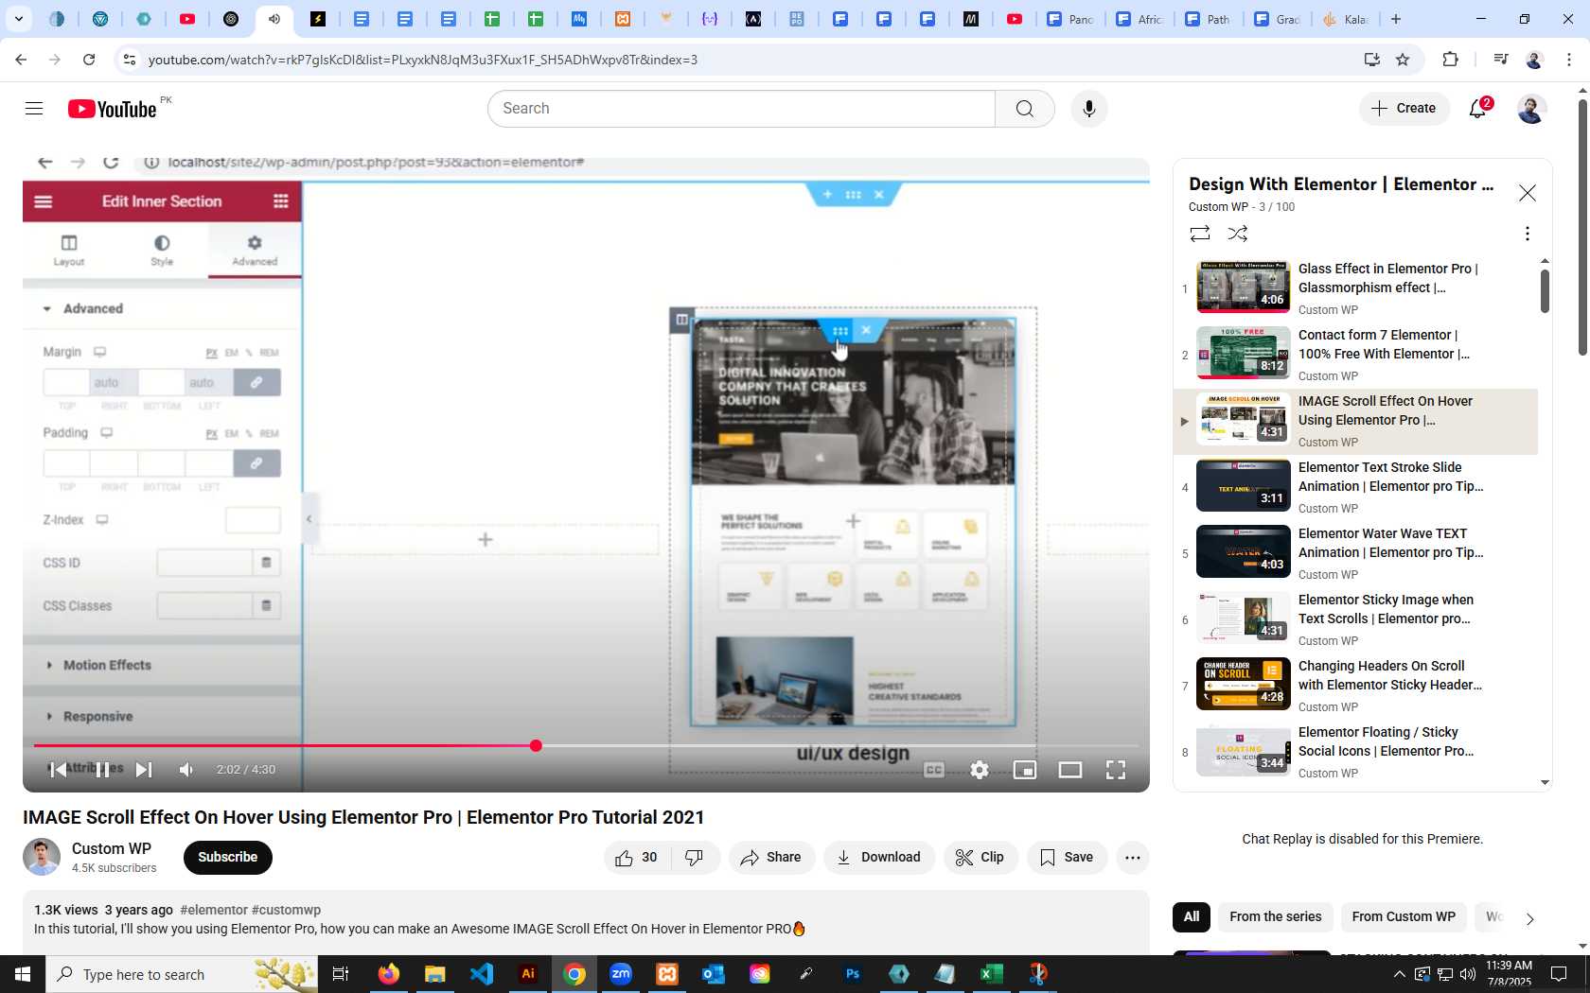Click the Share button
1590x993 pixels.
(771, 858)
